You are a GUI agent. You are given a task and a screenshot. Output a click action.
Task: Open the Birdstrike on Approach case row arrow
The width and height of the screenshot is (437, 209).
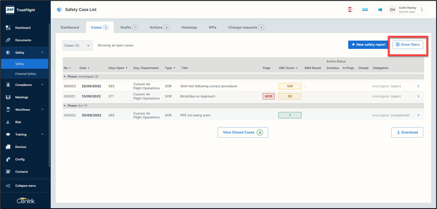(x=418, y=96)
